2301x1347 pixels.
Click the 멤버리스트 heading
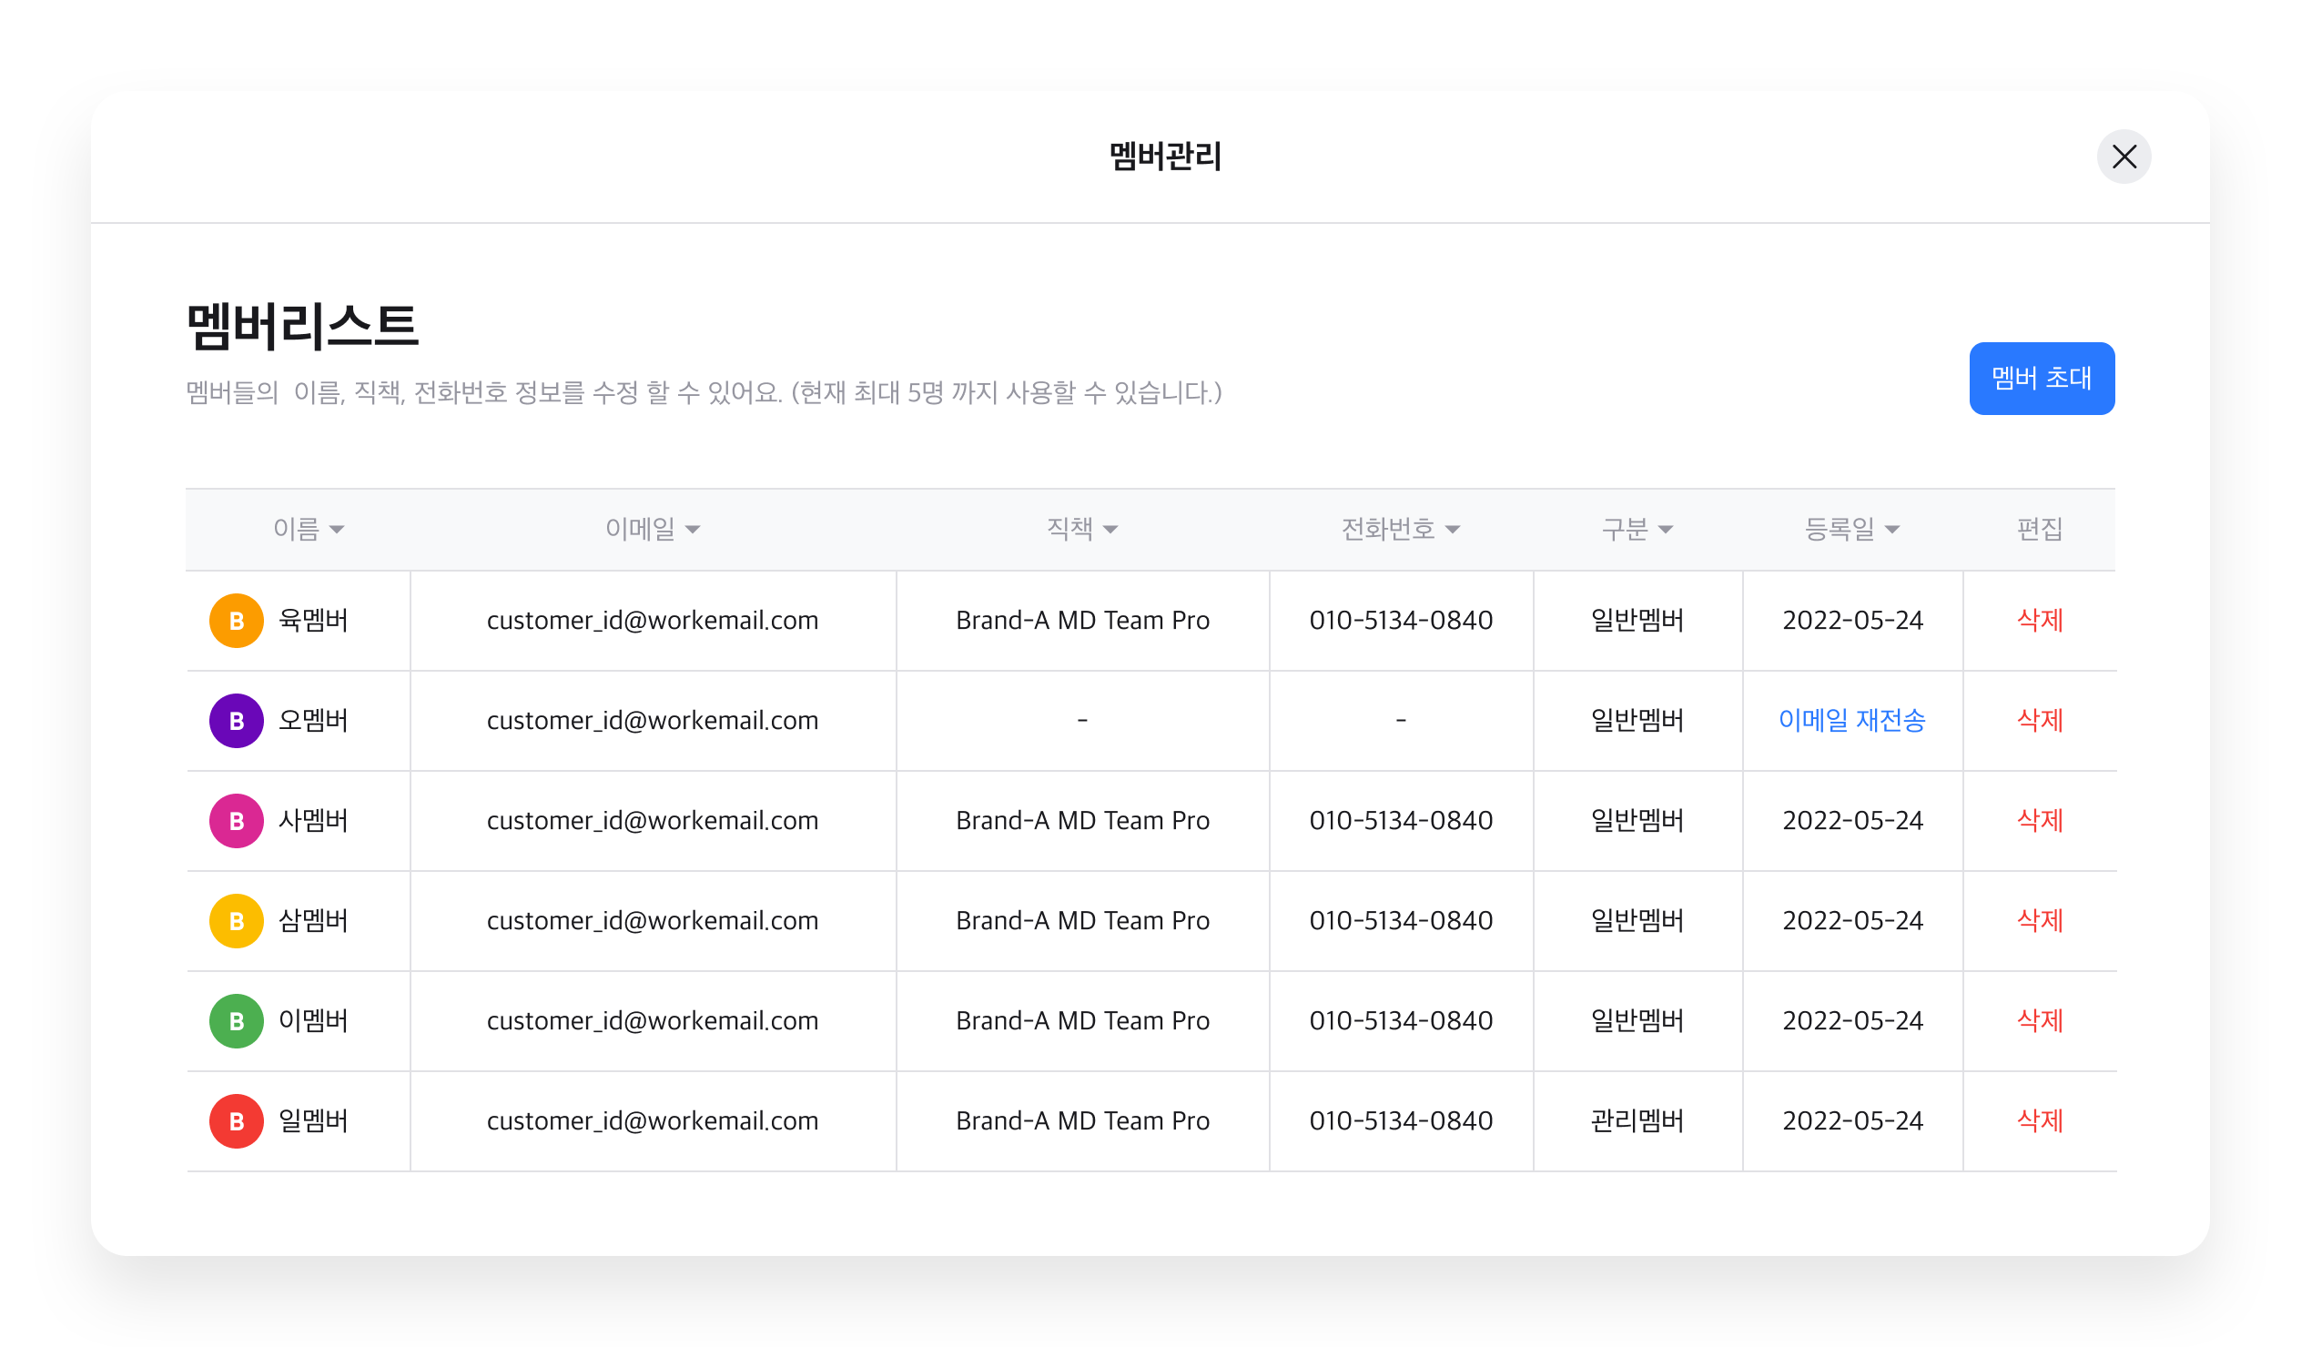click(x=302, y=326)
